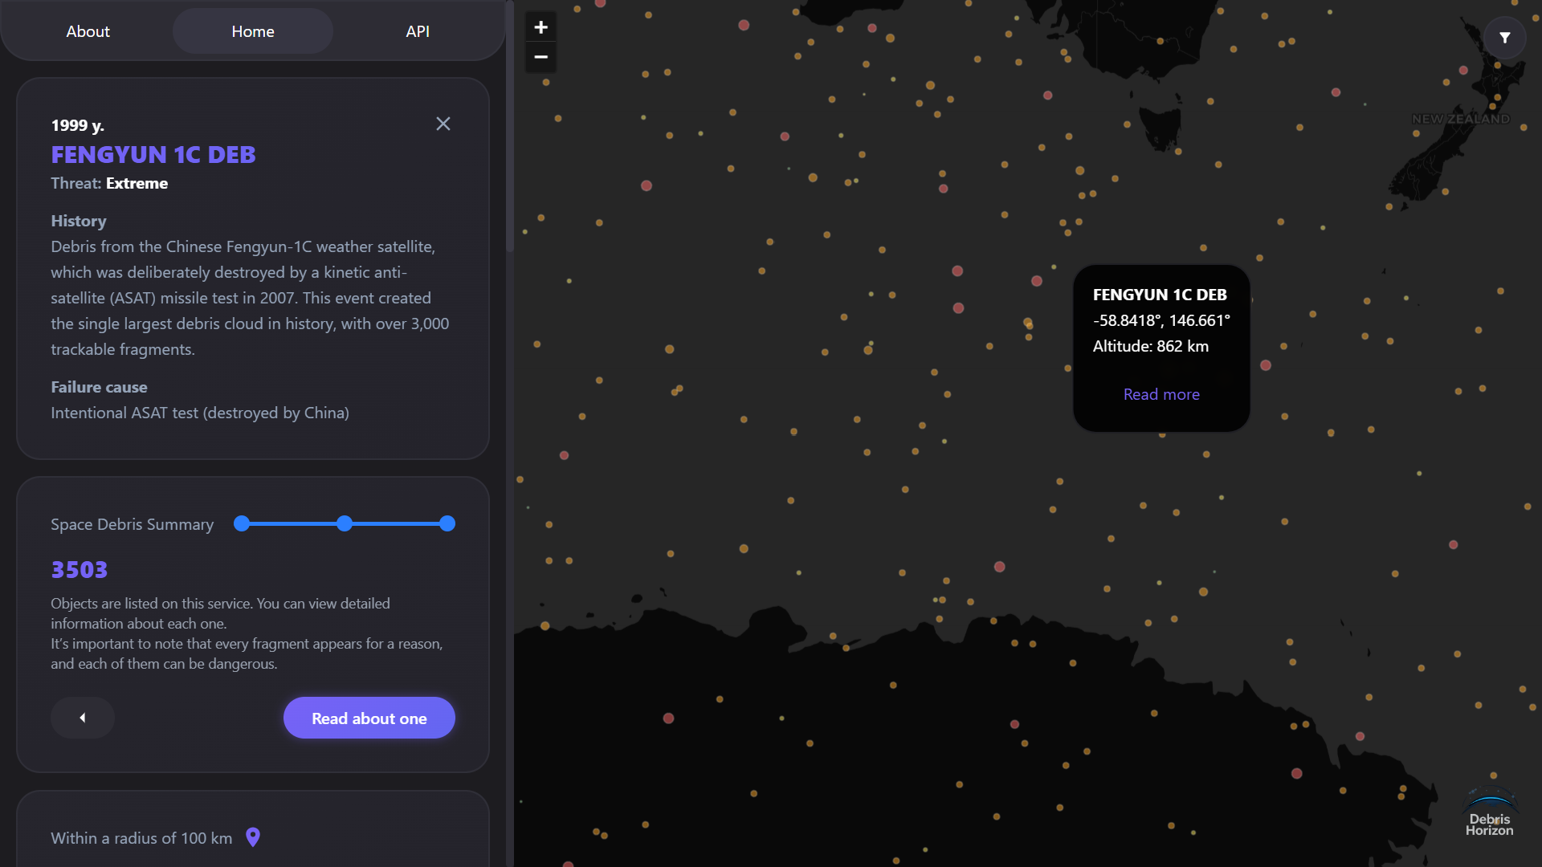The image size is (1542, 867).
Task: Select the first step dot on slider
Action: (242, 523)
